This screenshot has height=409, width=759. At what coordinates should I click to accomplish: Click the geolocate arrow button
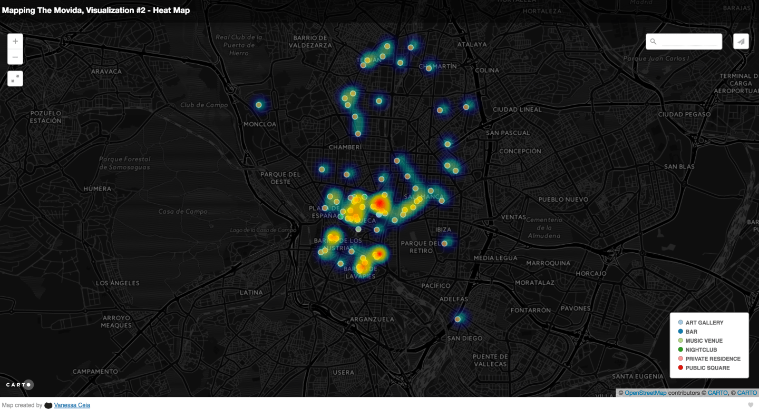pos(741,42)
